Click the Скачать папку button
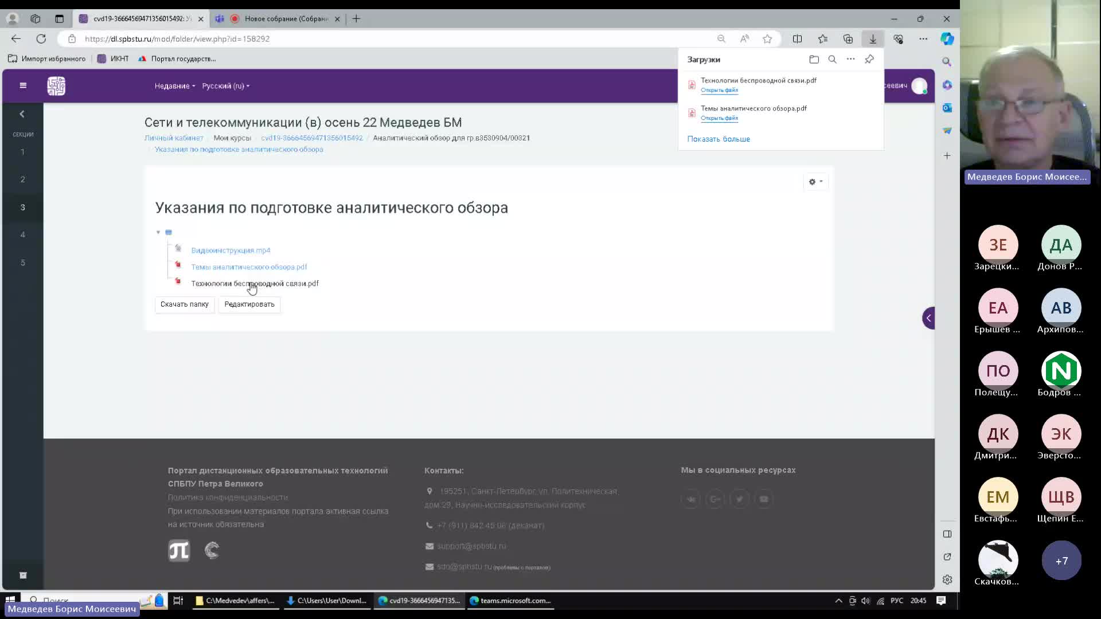The width and height of the screenshot is (1101, 619). click(x=185, y=304)
